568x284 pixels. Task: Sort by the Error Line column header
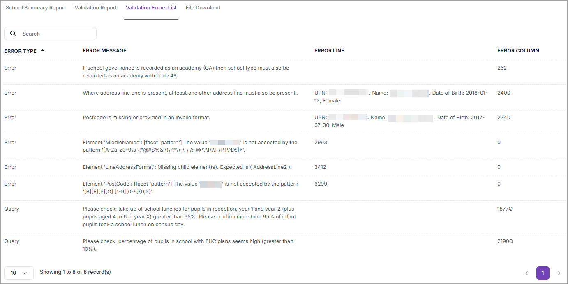(x=329, y=51)
